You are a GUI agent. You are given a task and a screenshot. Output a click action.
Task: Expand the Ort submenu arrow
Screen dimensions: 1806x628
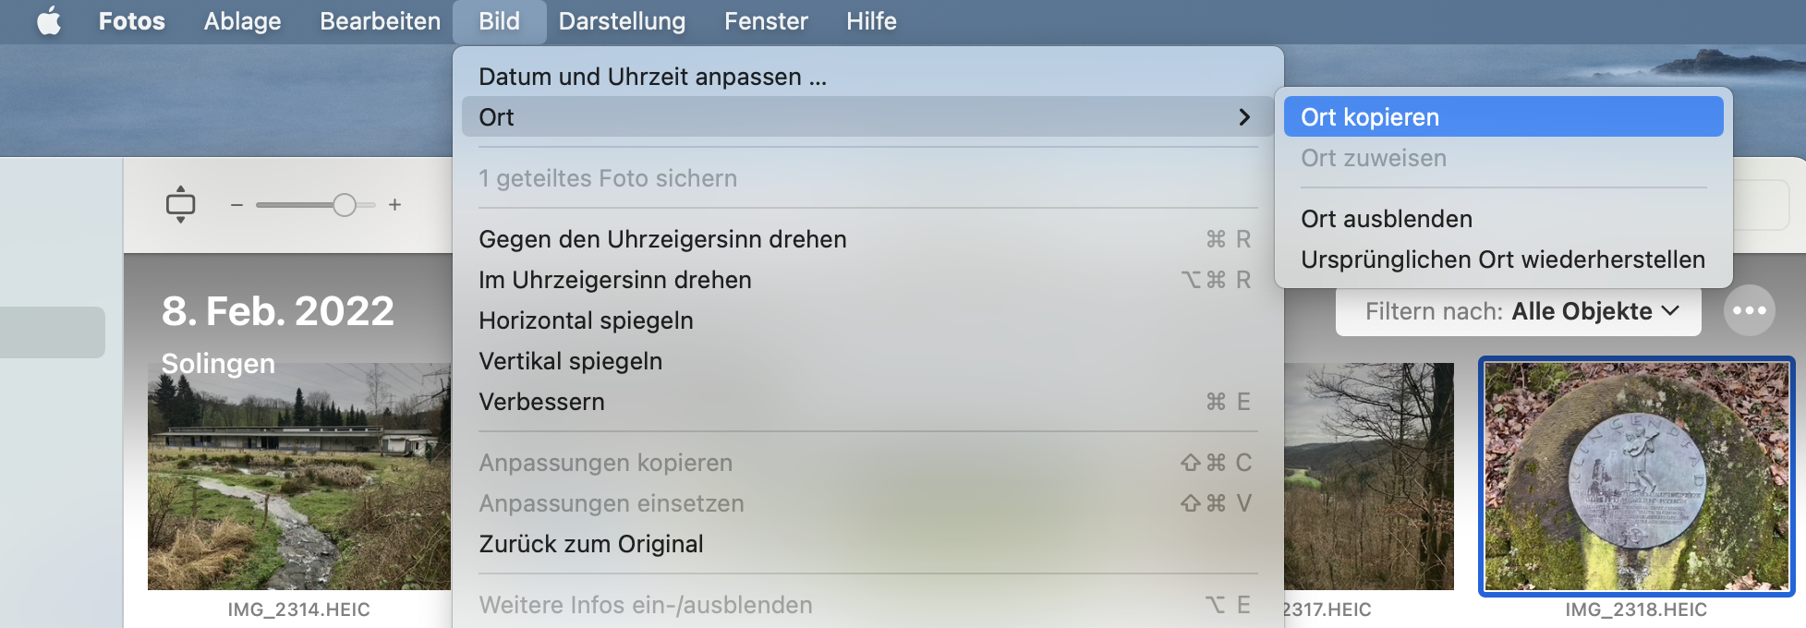[x=1243, y=117]
